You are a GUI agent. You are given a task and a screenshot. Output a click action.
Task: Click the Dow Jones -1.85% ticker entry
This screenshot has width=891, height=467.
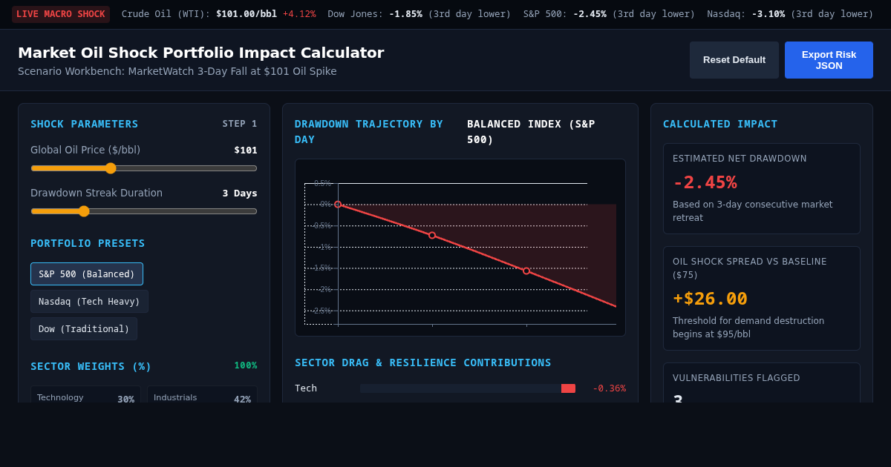pos(420,14)
